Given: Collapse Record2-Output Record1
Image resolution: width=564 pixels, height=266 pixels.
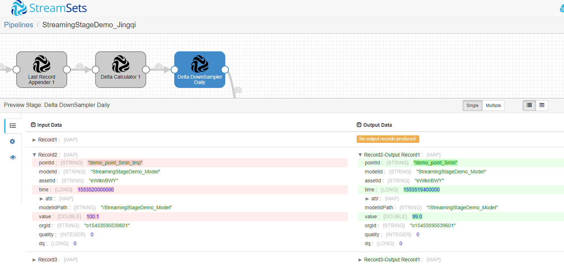Looking at the screenshot, I should 360,155.
